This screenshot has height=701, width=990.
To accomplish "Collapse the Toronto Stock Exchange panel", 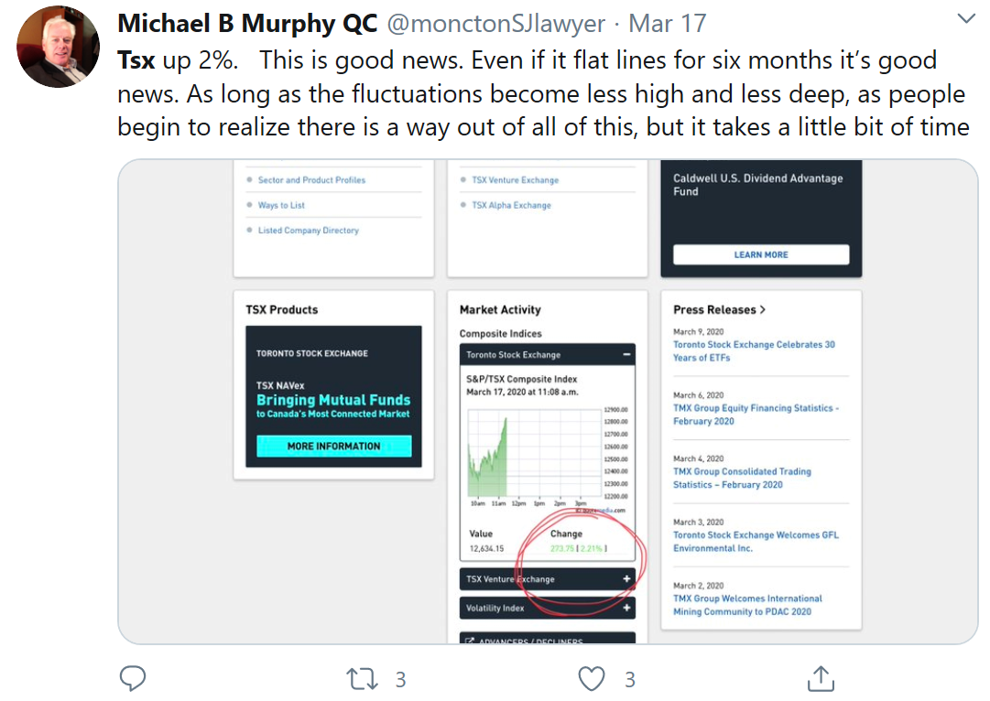I will click(626, 354).
